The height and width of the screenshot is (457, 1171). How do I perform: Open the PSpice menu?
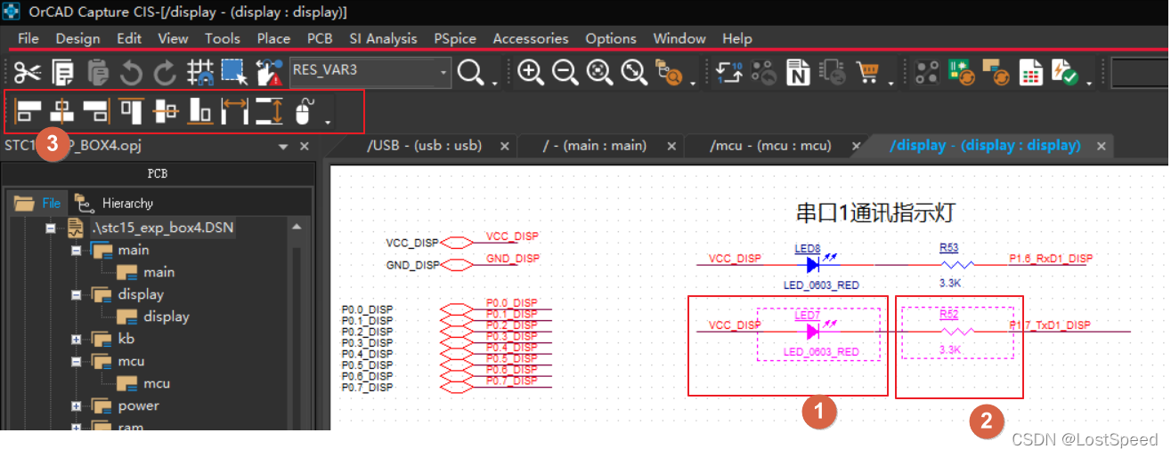[454, 38]
